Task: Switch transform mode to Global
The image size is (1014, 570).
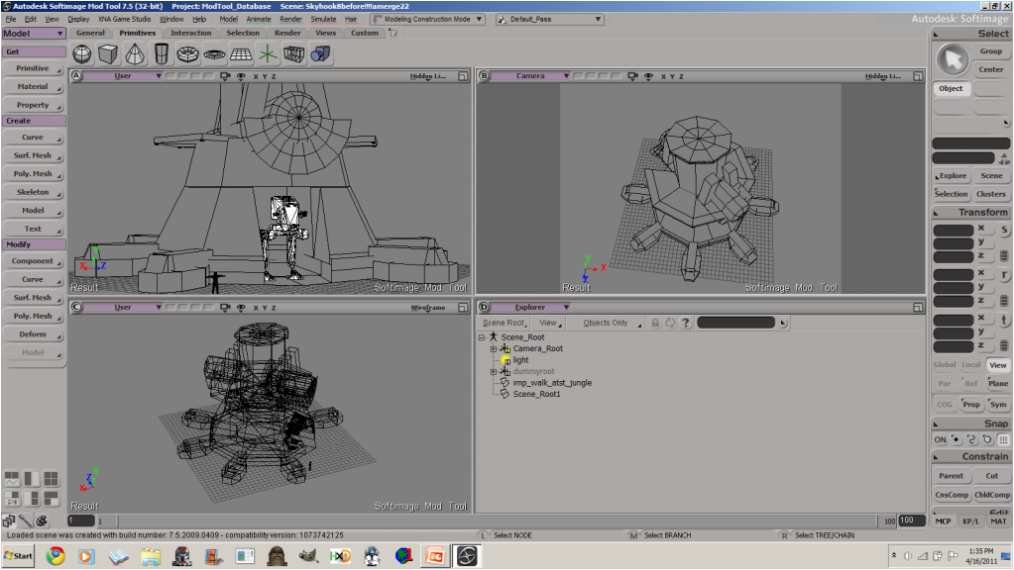Action: (945, 365)
